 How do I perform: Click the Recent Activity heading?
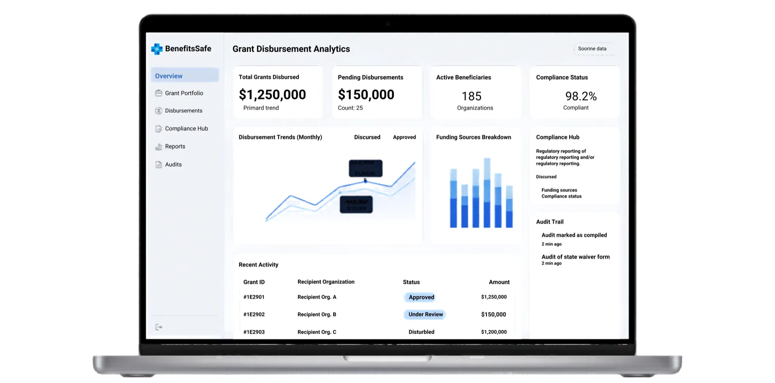click(258, 265)
